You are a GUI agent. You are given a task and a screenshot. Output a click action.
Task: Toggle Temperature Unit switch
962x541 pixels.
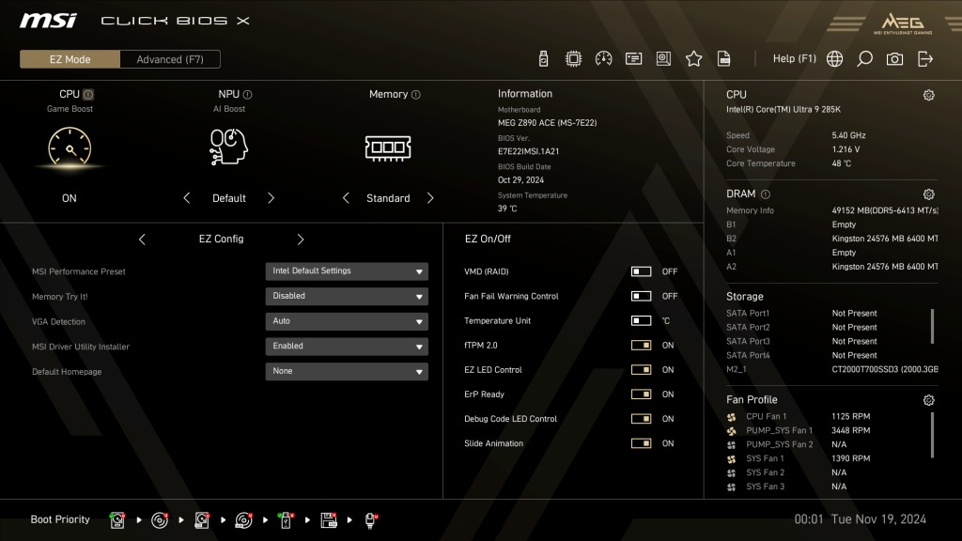[641, 320]
